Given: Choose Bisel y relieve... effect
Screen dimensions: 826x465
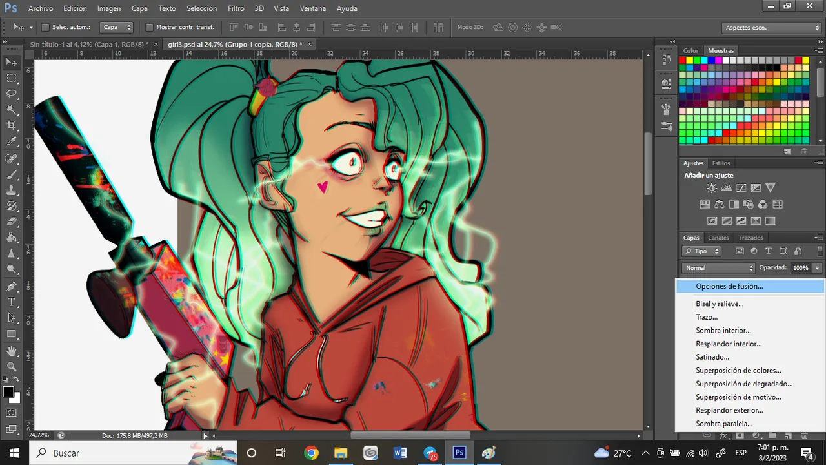Looking at the screenshot, I should (720, 304).
